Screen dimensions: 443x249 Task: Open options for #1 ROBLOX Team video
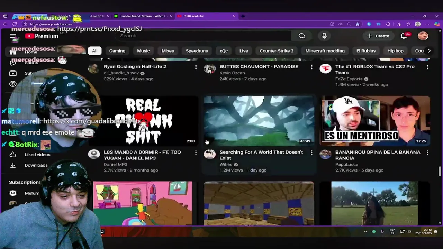click(427, 67)
